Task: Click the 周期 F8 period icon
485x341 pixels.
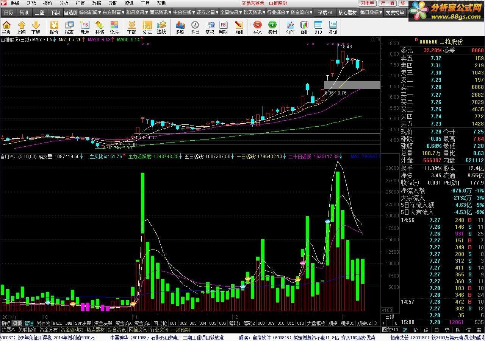Action: click(x=224, y=28)
